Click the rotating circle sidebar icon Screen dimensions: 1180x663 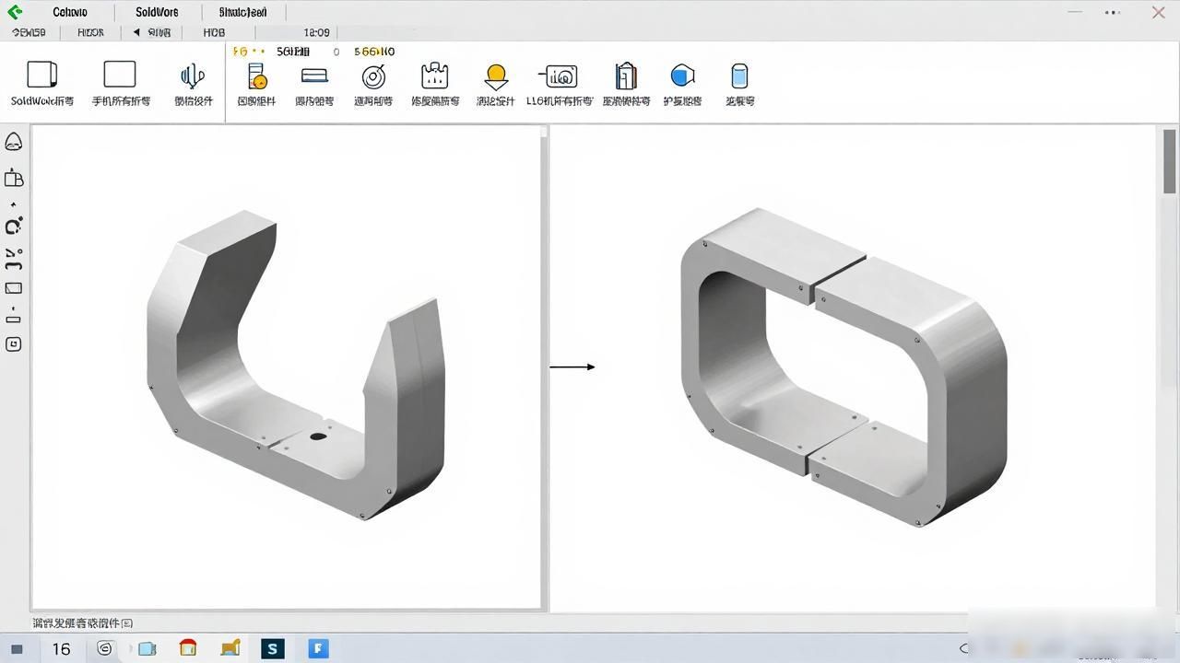[14, 226]
